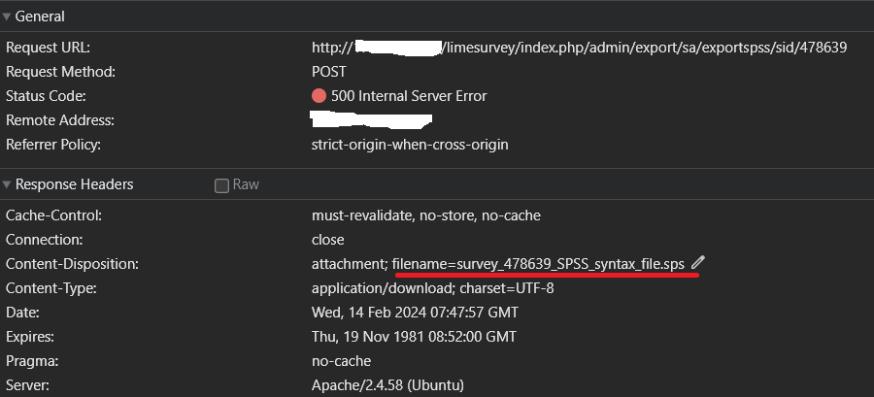Collapse the General section
This screenshot has height=397, width=874.
pos(7,17)
